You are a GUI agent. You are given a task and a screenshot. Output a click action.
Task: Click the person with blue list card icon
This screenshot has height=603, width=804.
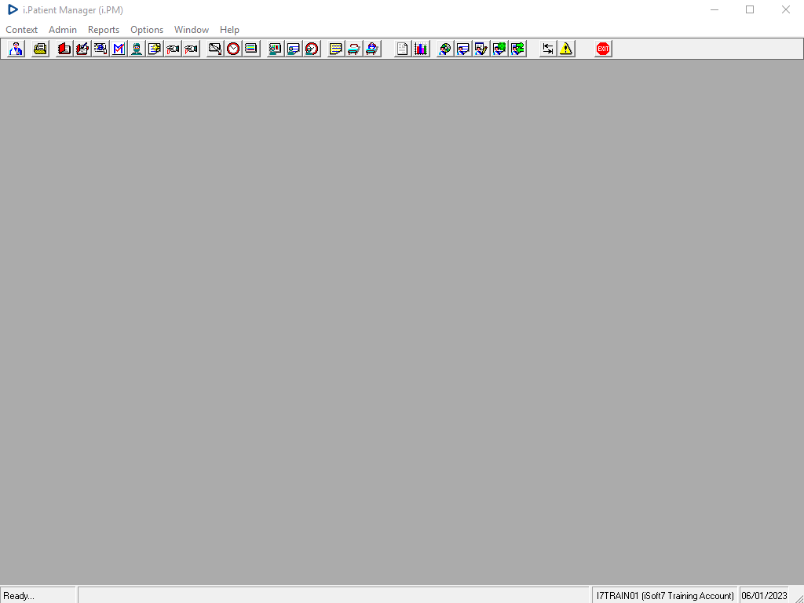294,49
